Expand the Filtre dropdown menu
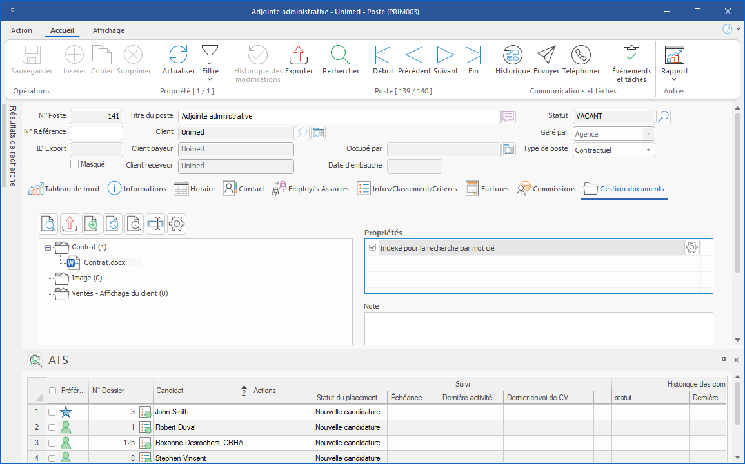 [210, 79]
